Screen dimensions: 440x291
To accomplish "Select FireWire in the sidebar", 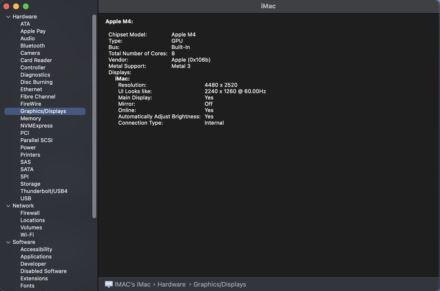I will (x=31, y=104).
